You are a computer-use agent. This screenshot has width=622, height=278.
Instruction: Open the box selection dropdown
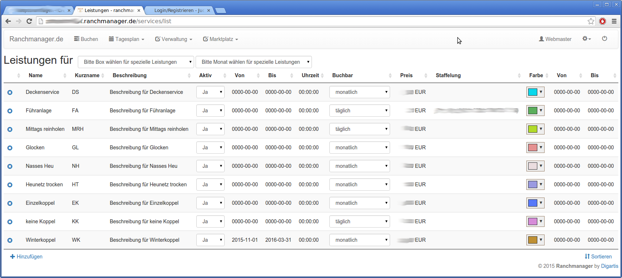tap(136, 62)
